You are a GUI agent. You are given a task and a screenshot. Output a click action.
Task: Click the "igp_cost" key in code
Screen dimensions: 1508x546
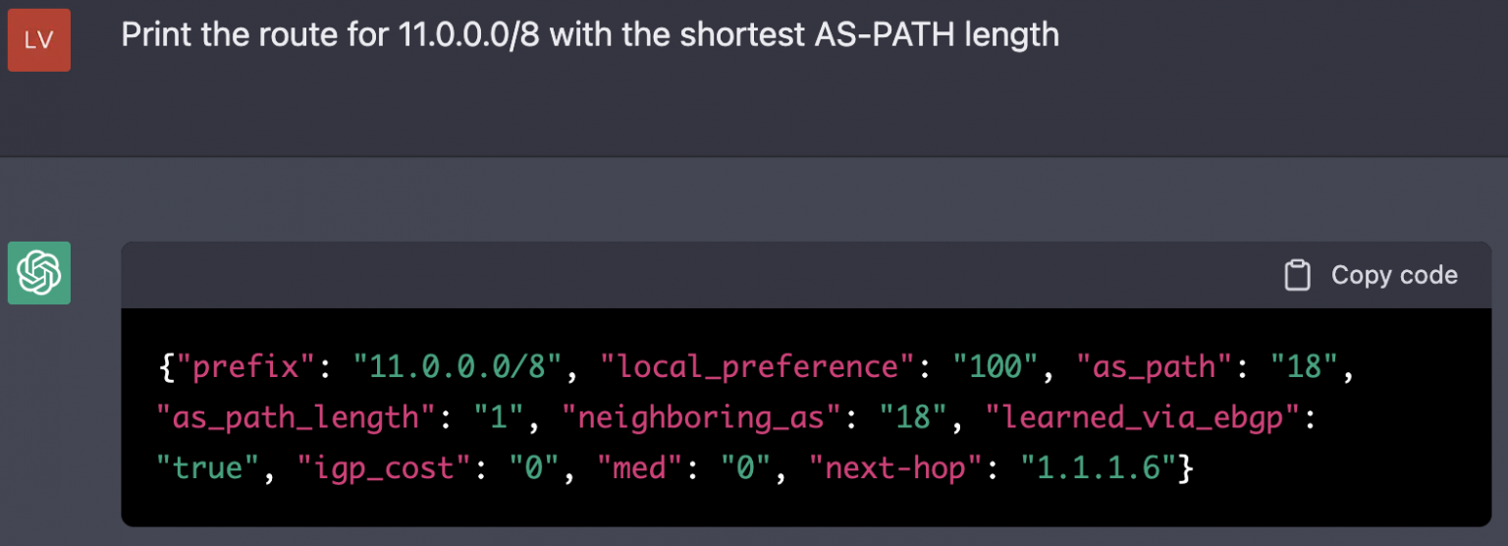point(377,467)
